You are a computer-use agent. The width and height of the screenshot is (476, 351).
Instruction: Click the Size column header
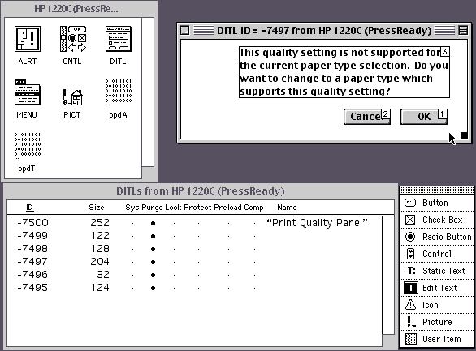pos(97,208)
